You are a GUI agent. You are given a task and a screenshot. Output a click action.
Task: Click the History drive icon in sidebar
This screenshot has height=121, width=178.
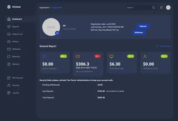point(9,42)
